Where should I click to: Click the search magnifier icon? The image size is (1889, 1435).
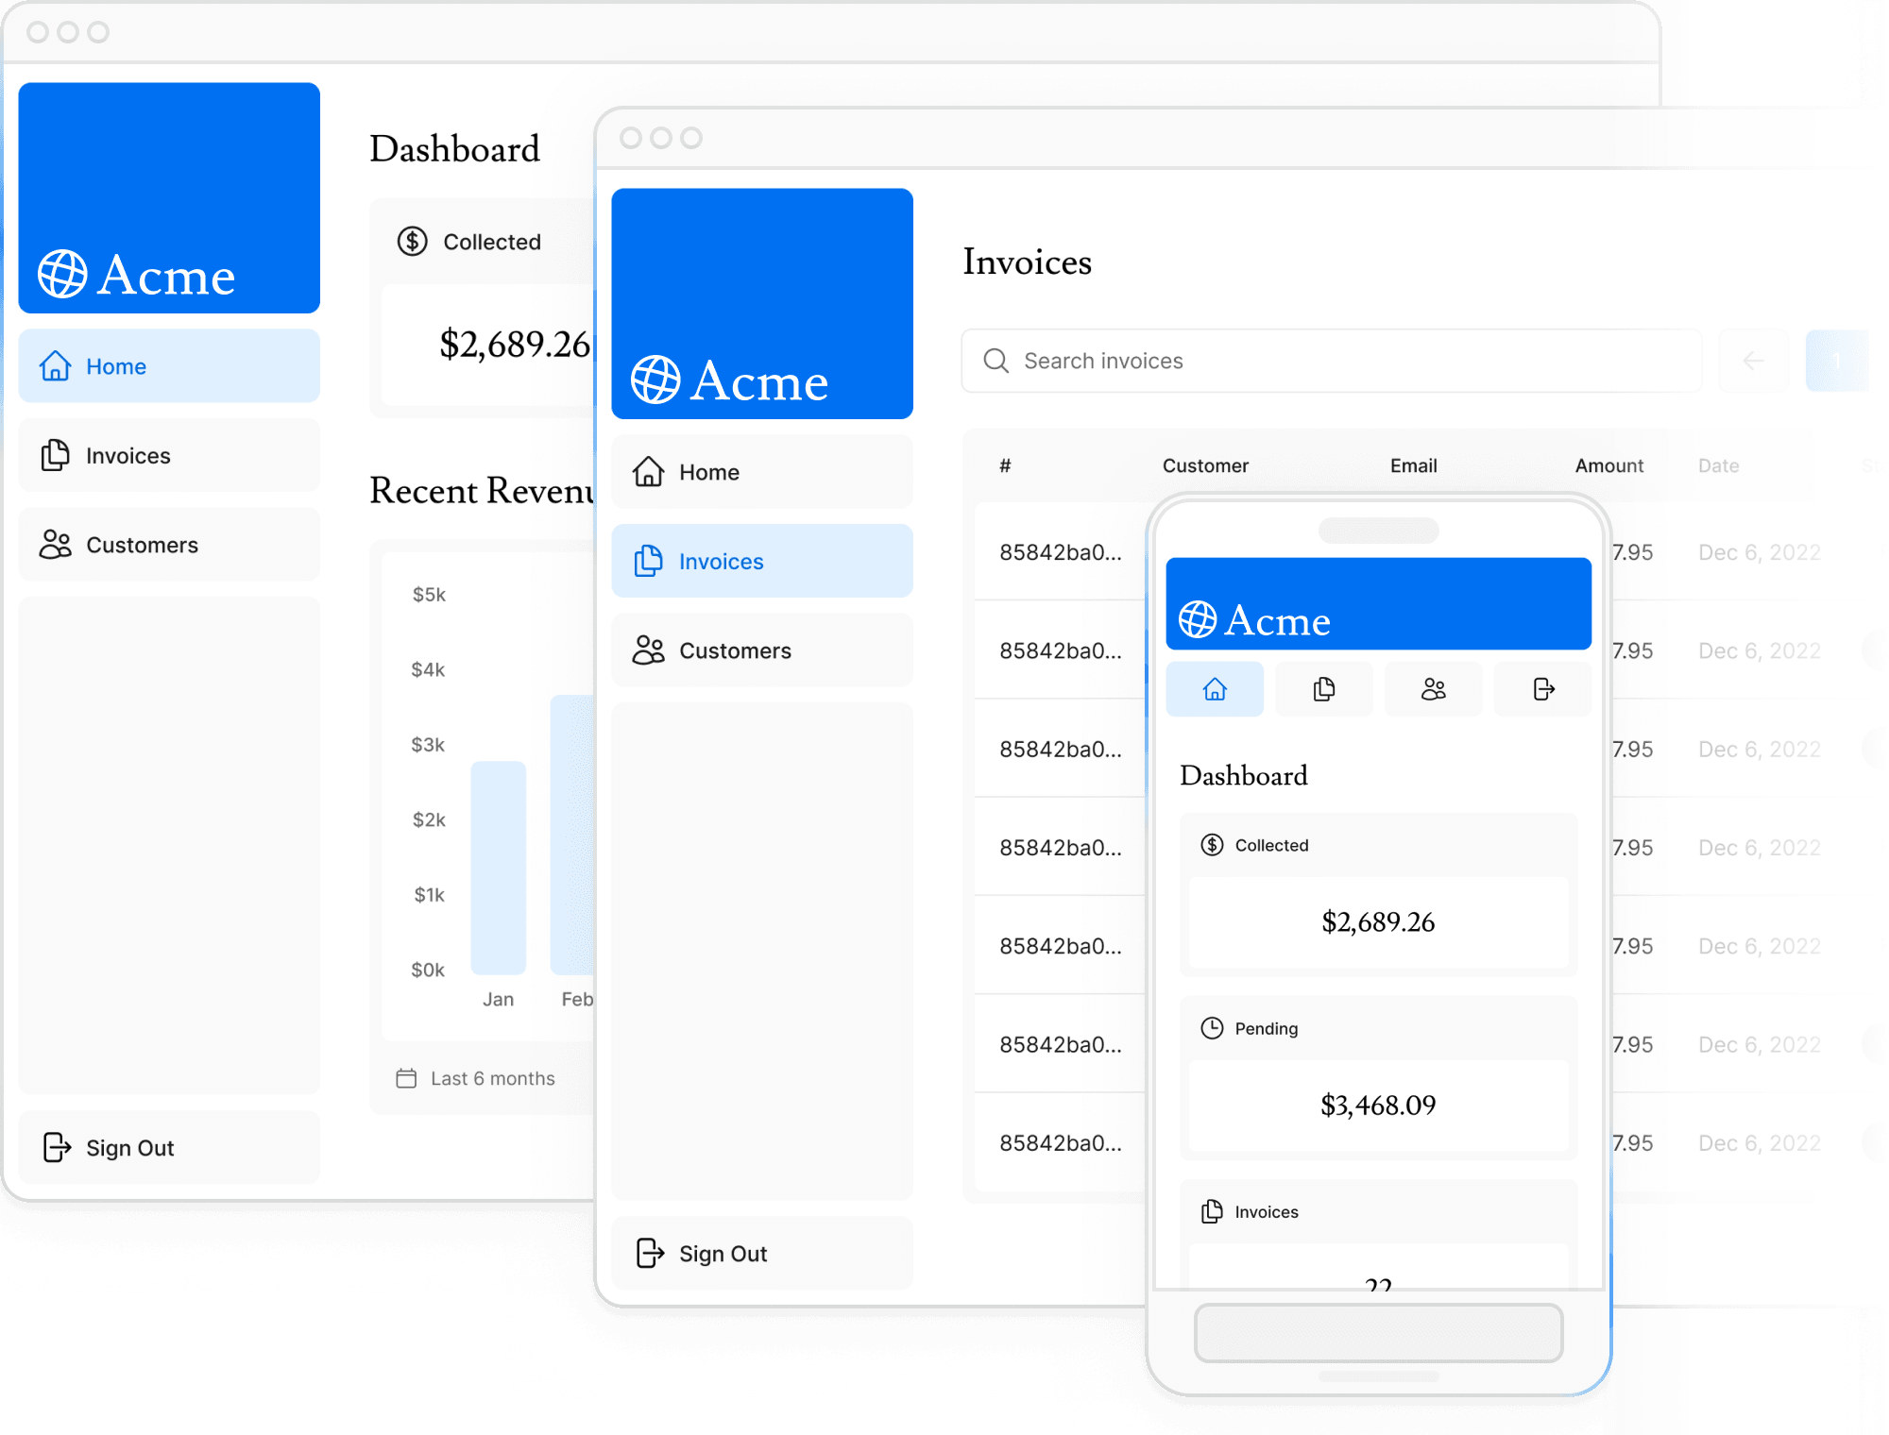click(995, 361)
